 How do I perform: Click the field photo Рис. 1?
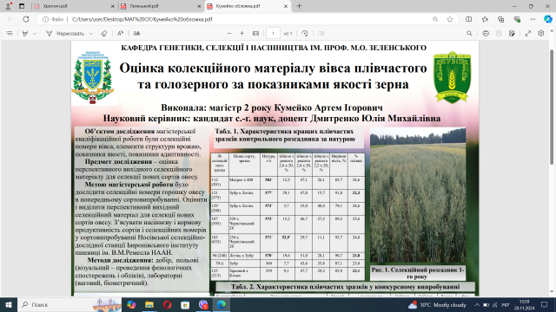click(x=418, y=195)
